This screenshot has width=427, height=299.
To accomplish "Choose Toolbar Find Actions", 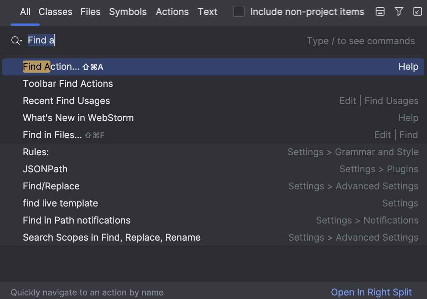I will click(68, 84).
